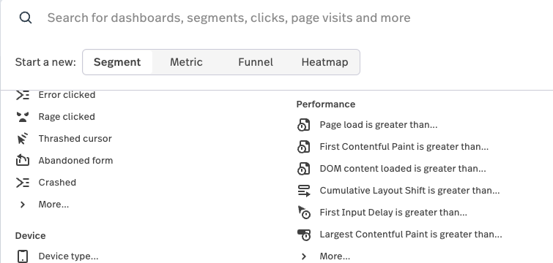Pick the Device type phone icon
Screen dimensions: 553x263
[x=23, y=256]
